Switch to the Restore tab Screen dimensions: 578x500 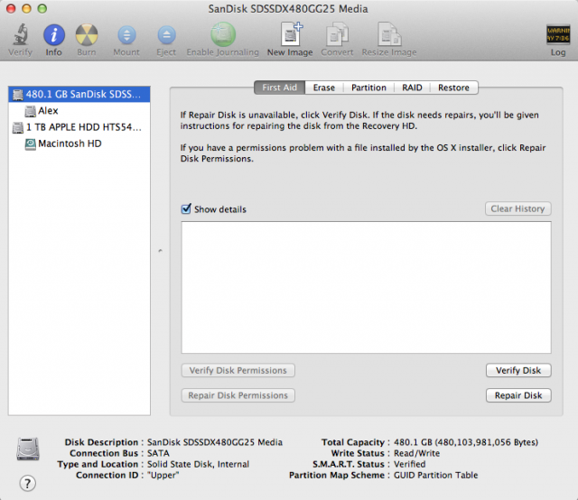453,88
